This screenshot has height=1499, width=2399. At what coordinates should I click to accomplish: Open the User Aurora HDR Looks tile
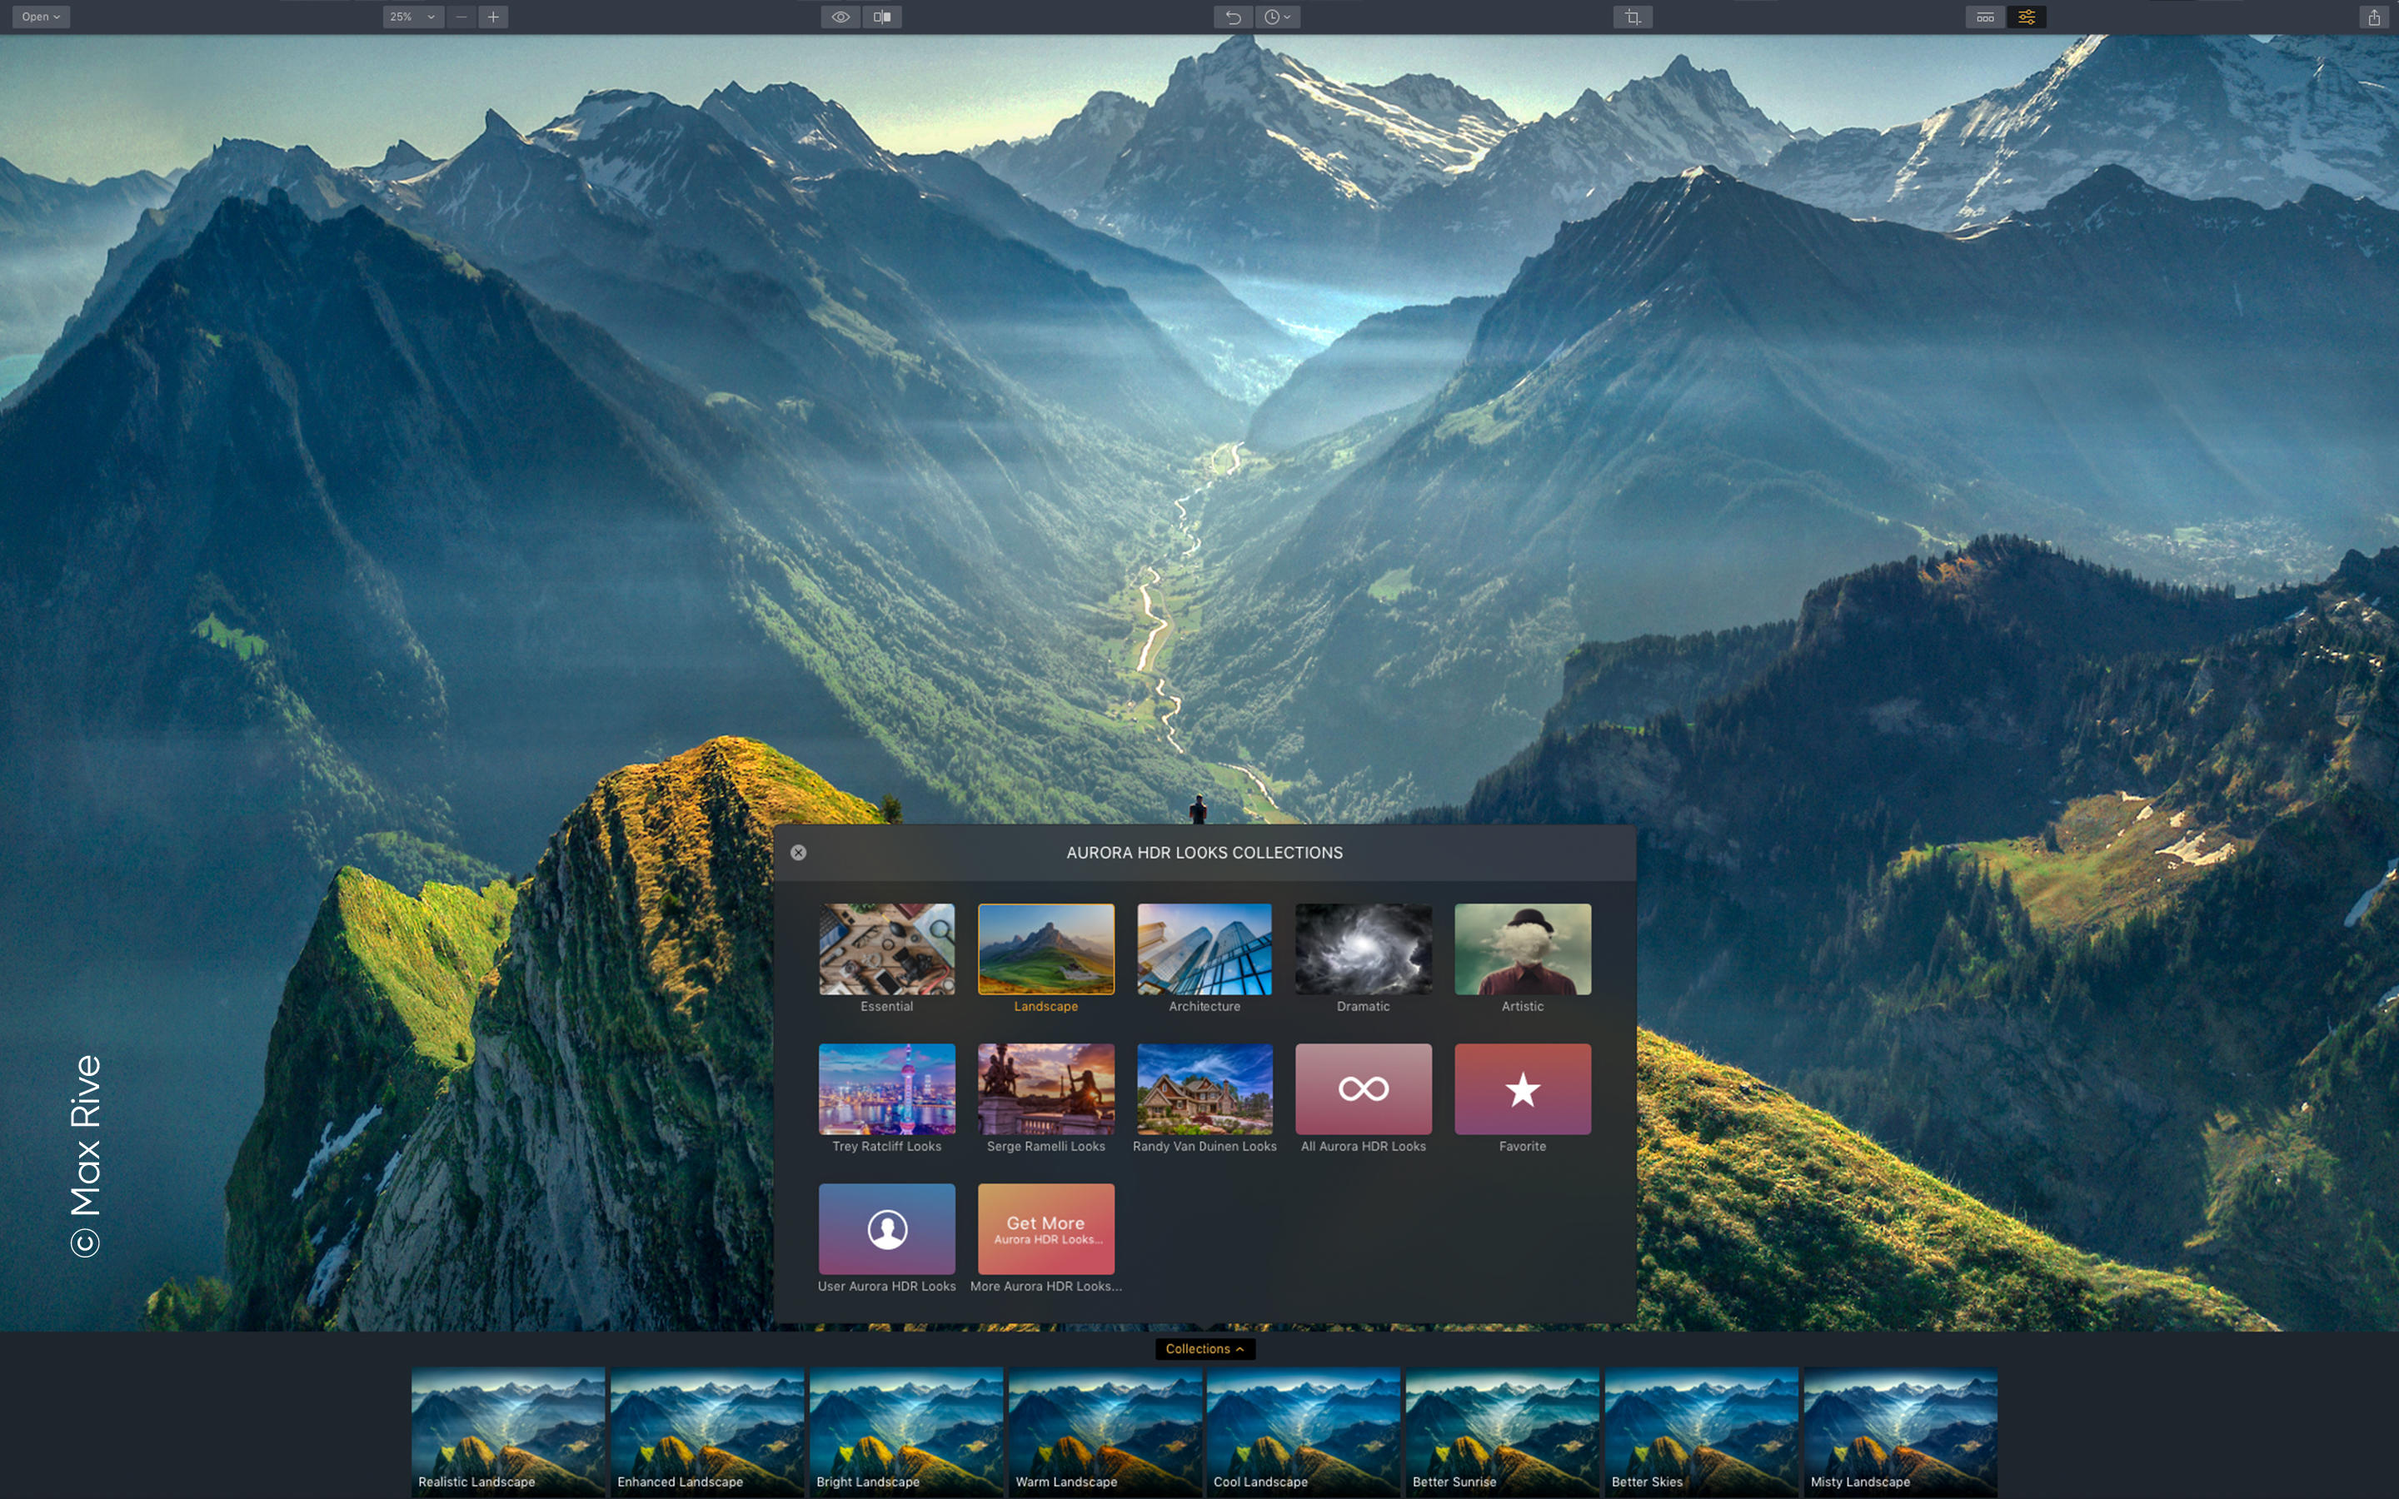(886, 1228)
